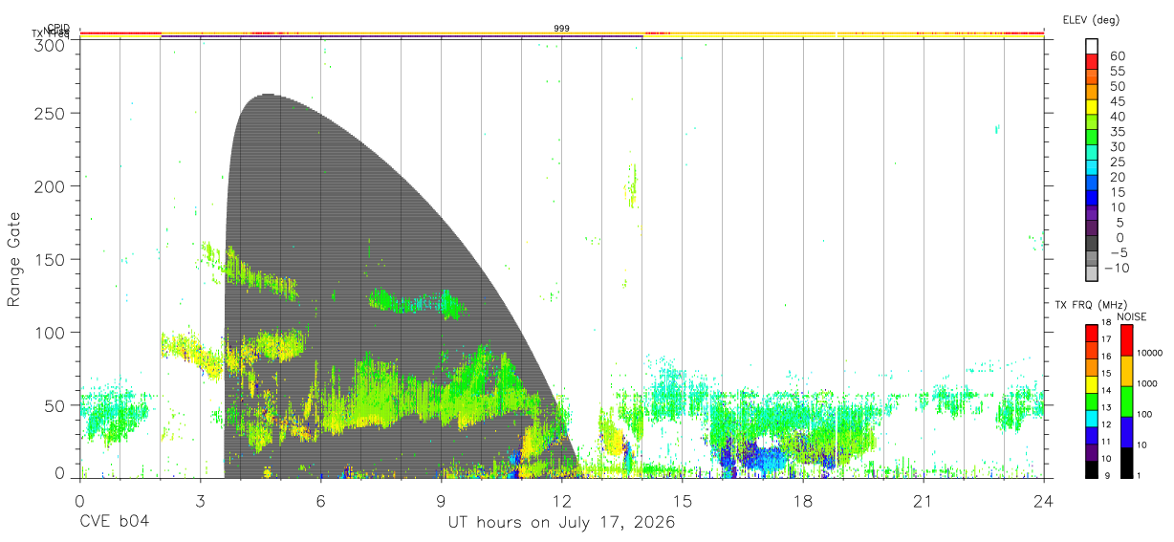Image resolution: width=1174 pixels, height=542 pixels.
Task: Click the white top swatch of ELEV bar
Action: coord(1092,45)
